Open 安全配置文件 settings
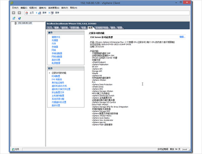 point(58,92)
